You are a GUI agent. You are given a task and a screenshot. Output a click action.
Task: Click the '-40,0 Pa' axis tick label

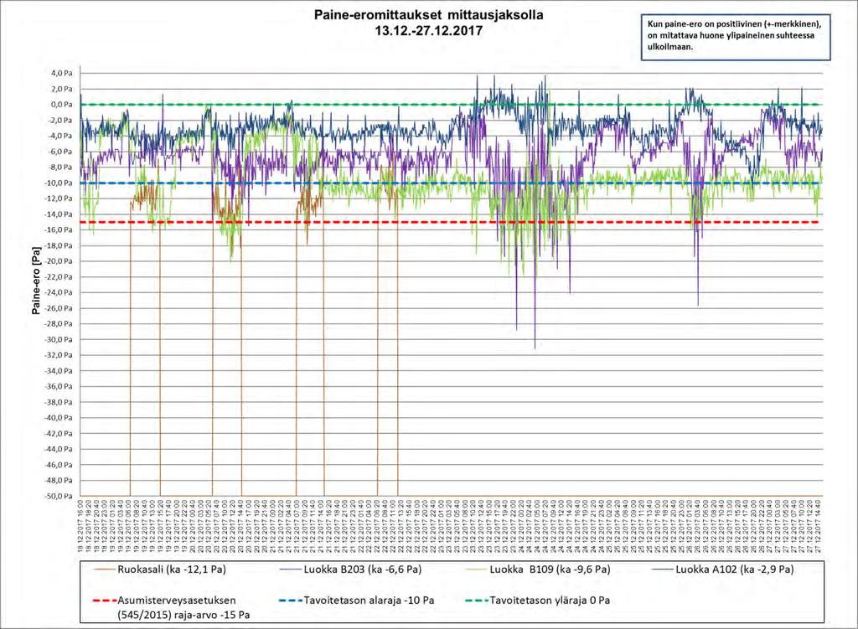pos(58,418)
